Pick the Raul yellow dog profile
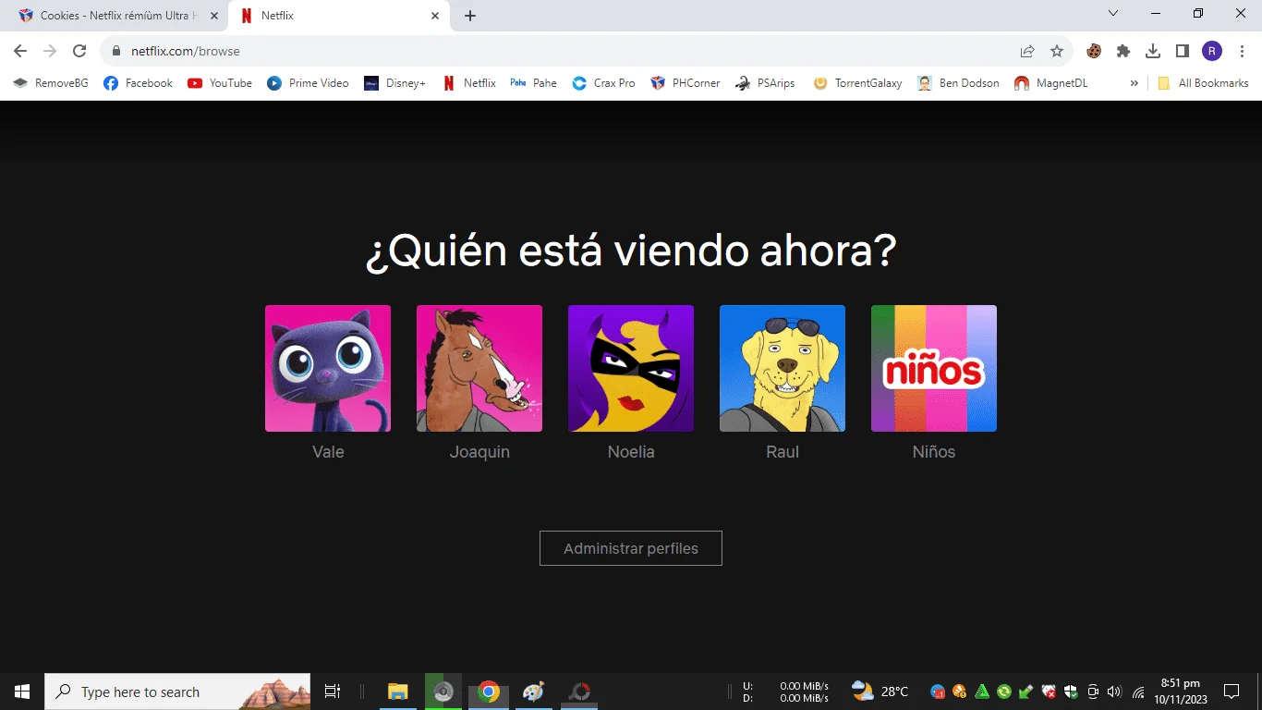Screen dimensions: 1262x710 [783, 368]
